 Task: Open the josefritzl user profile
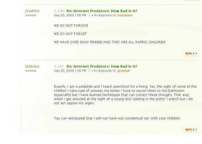click(x=32, y=11)
